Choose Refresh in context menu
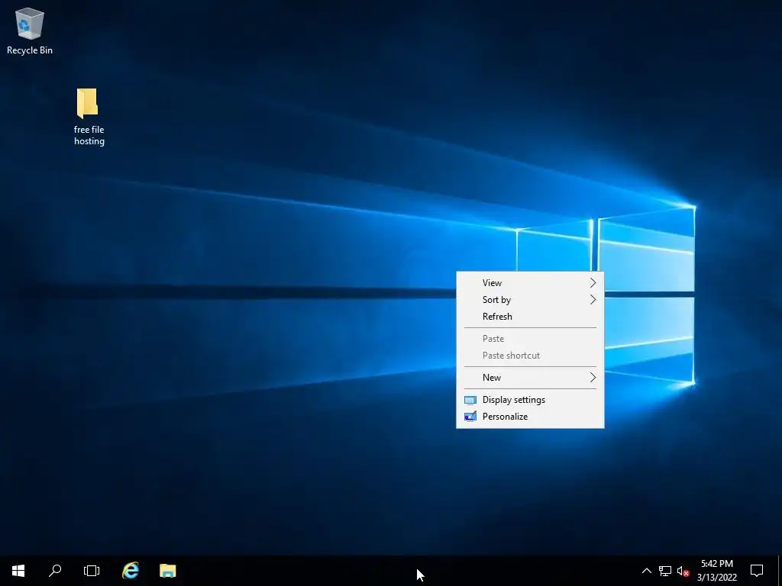The height and width of the screenshot is (586, 782). pos(530,317)
